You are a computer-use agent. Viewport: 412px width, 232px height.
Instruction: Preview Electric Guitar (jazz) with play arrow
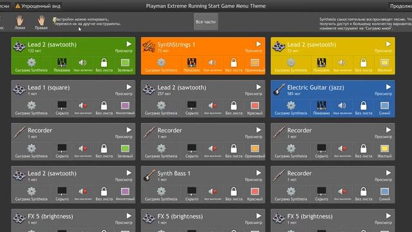coord(388,87)
